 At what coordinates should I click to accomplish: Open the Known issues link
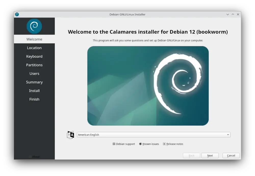(x=150, y=144)
